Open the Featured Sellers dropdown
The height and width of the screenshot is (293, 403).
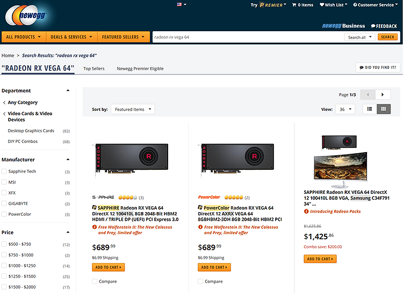[x=124, y=37]
